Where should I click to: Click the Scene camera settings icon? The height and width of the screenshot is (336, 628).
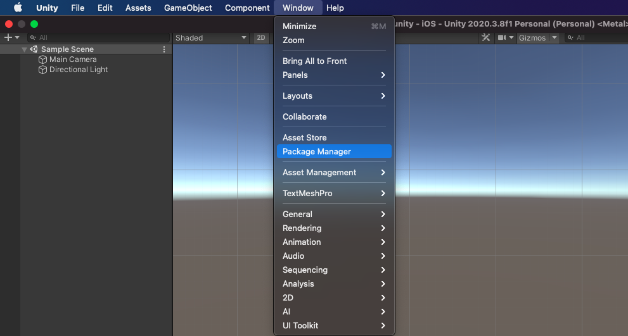pos(502,37)
